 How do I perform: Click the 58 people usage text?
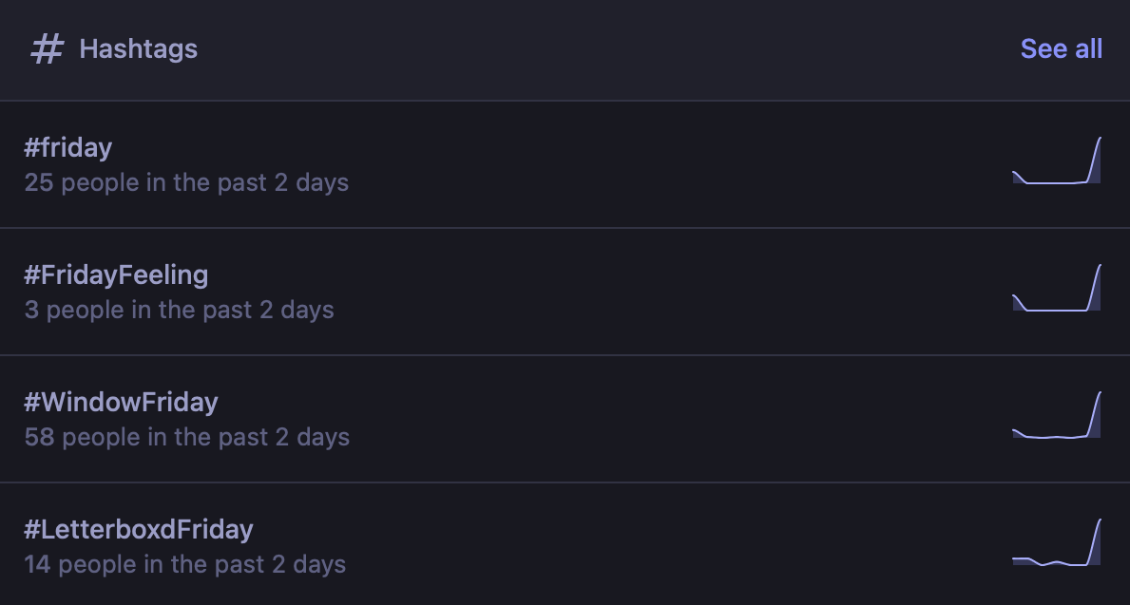186,437
